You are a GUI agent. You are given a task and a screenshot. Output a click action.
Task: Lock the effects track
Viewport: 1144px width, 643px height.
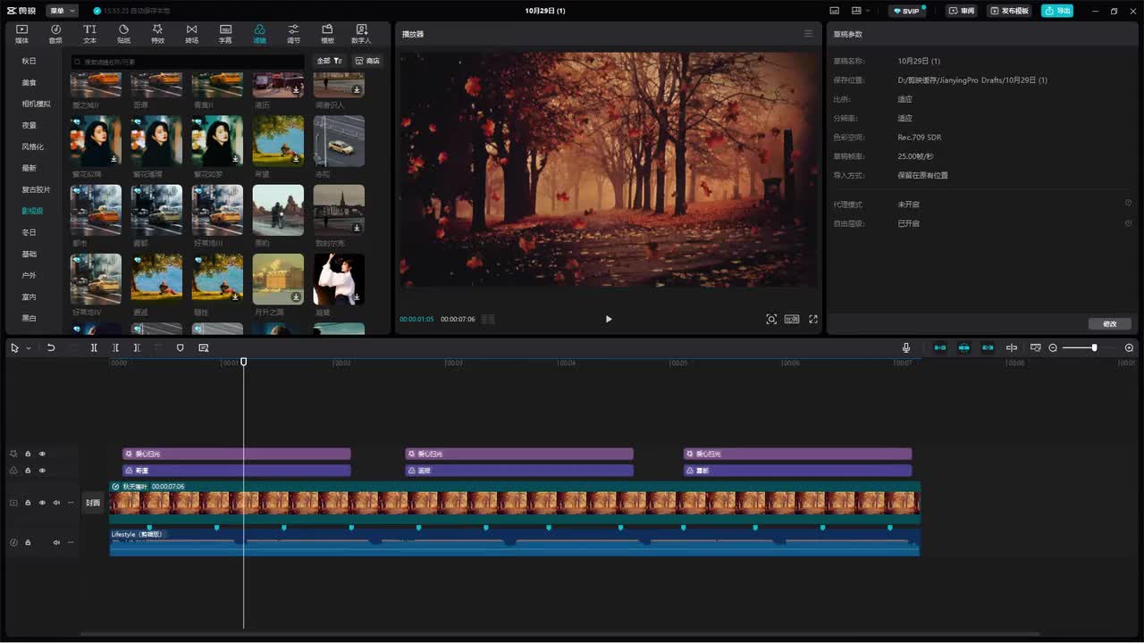tap(28, 454)
